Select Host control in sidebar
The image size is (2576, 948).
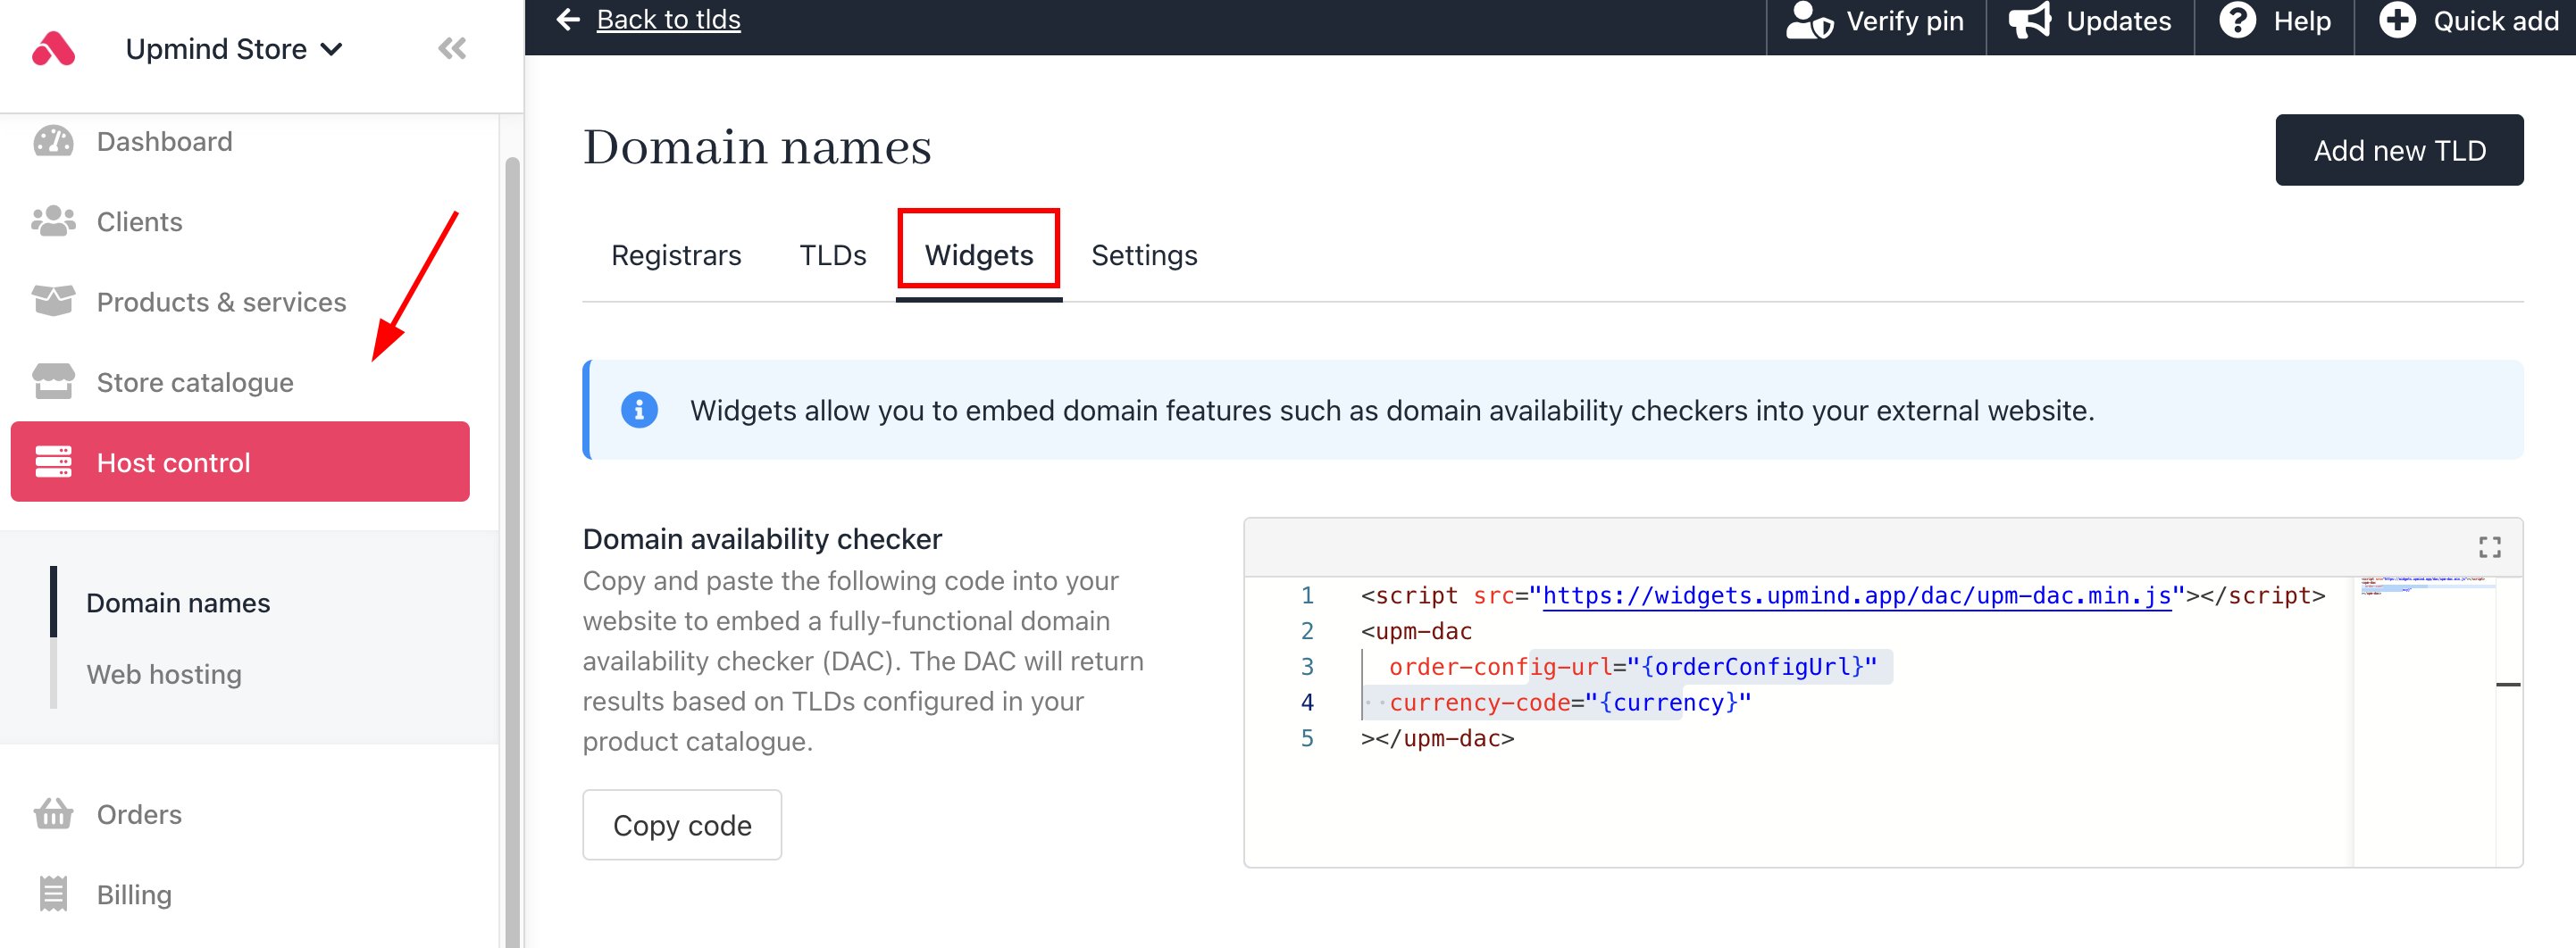pos(240,462)
